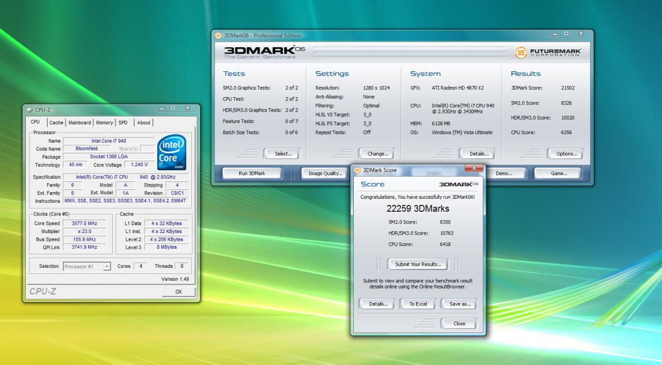This screenshot has width=662, height=365.
Task: Click the Code Name value Bloomfield
Action: tap(86, 149)
